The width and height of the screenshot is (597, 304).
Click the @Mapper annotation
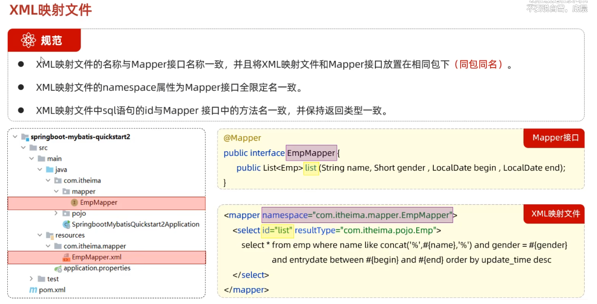pos(242,138)
